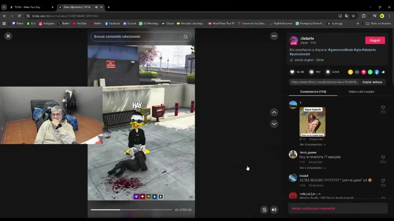
Task: Go to next video with down chevron
Action: pos(274,124)
